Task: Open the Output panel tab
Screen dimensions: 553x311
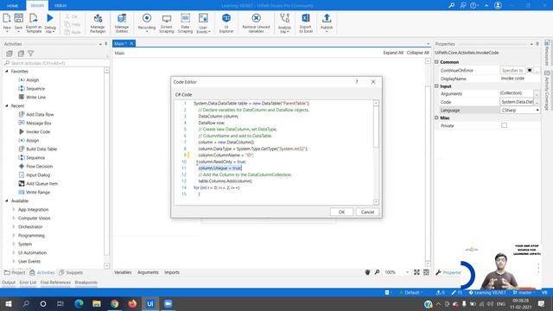Action: (9, 282)
